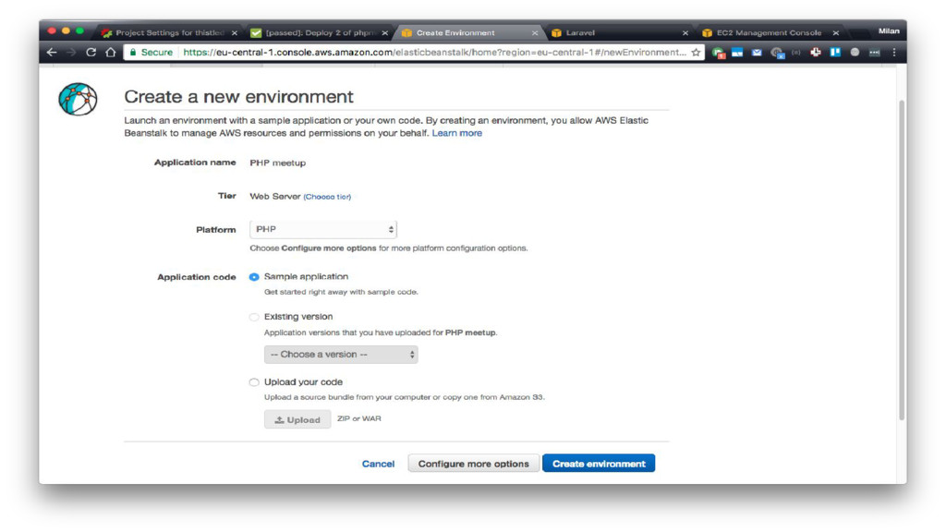946x532 pixels.
Task: Open the Choose a version dropdown
Action: (x=341, y=355)
